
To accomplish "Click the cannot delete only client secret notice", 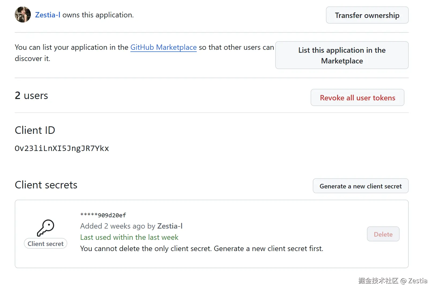I will [x=202, y=249].
